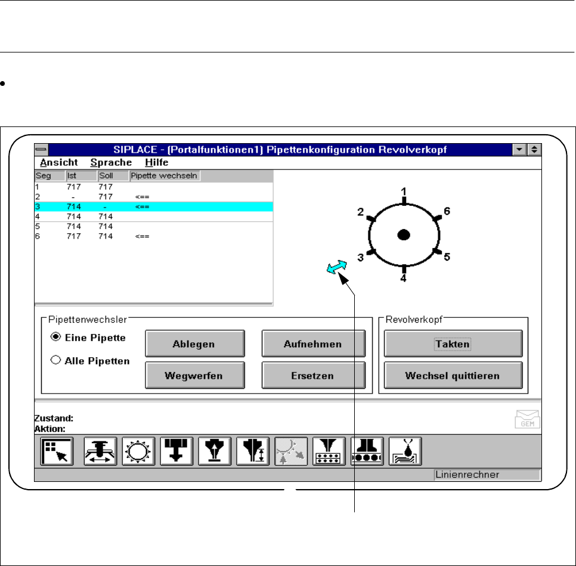Click the Wechsel quittieren button
576x566 pixels.
point(453,375)
